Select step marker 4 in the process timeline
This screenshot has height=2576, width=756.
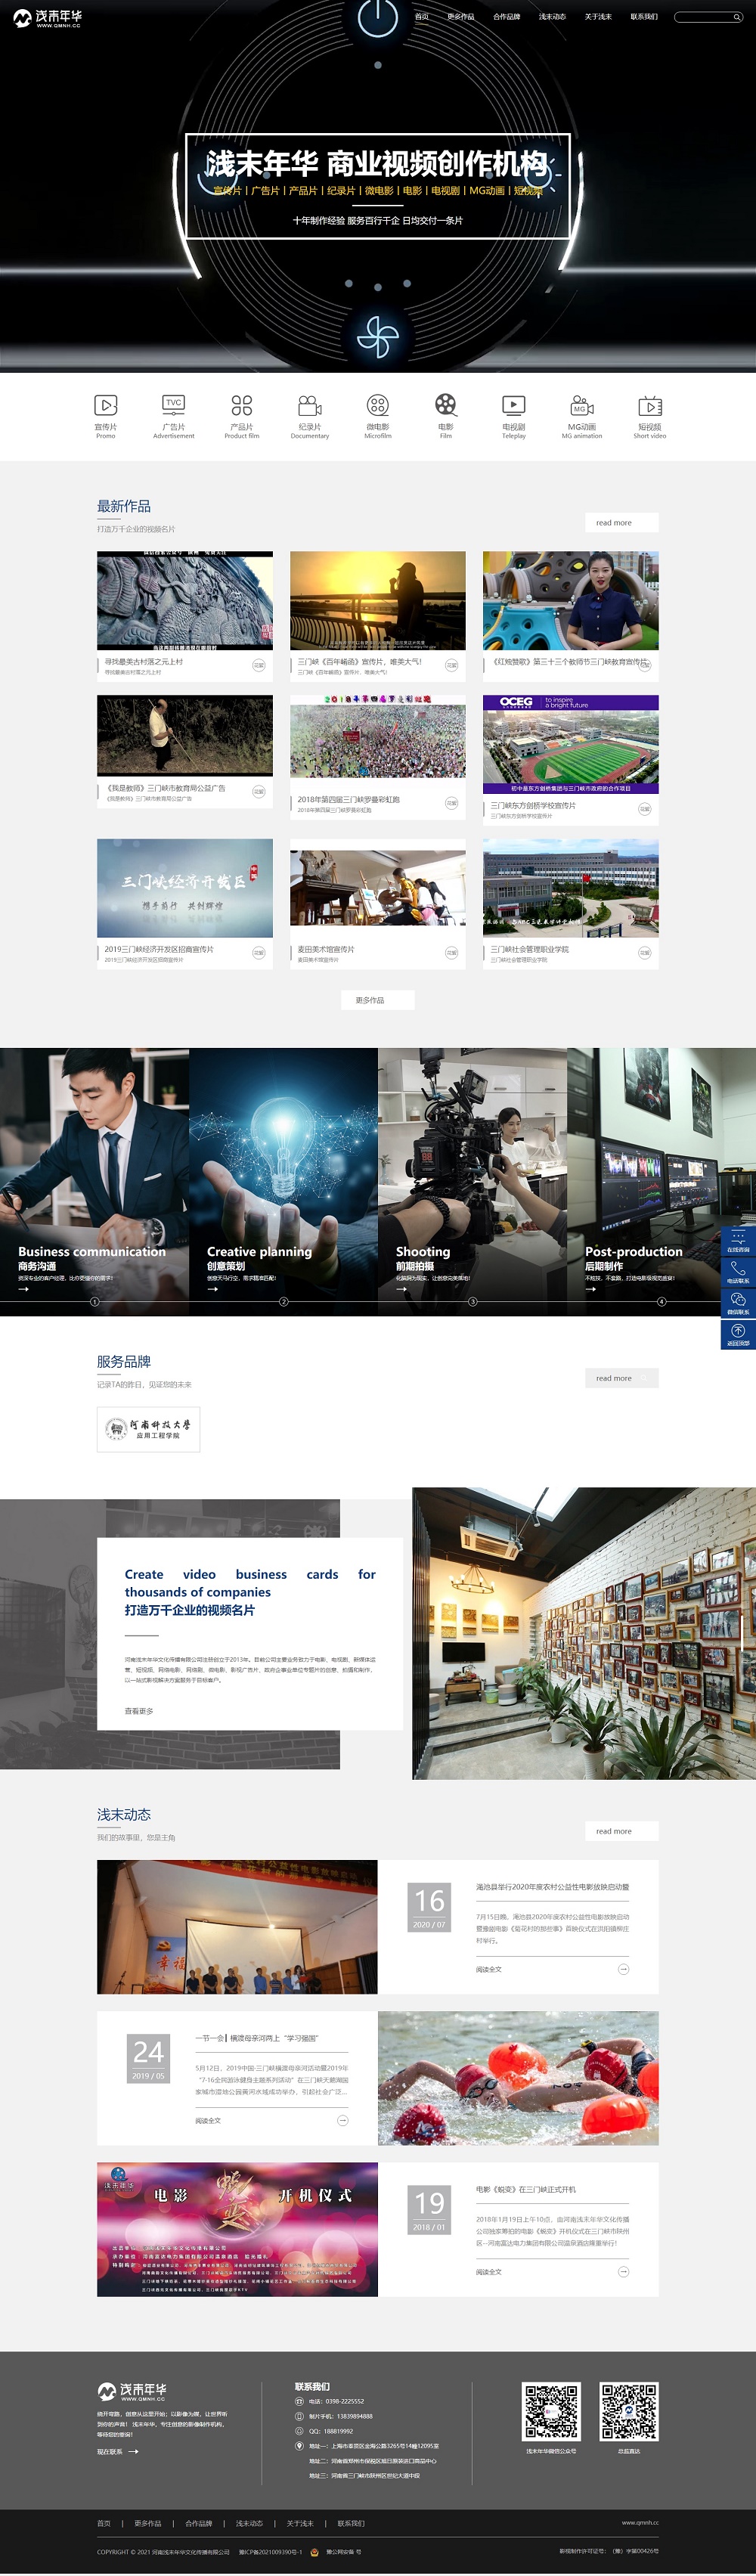(x=662, y=1301)
